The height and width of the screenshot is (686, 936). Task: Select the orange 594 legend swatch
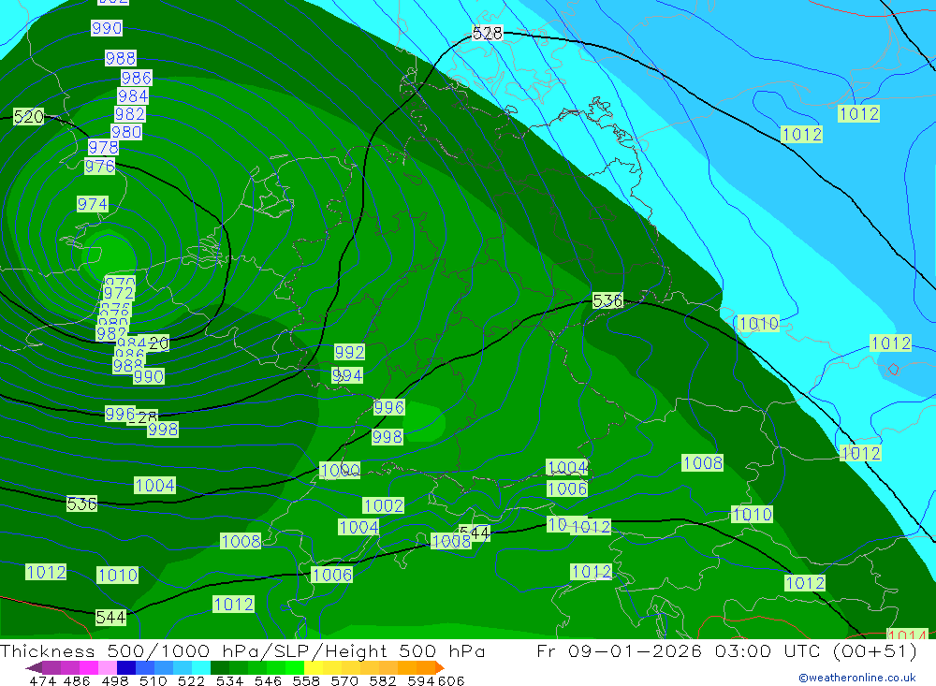coord(426,667)
